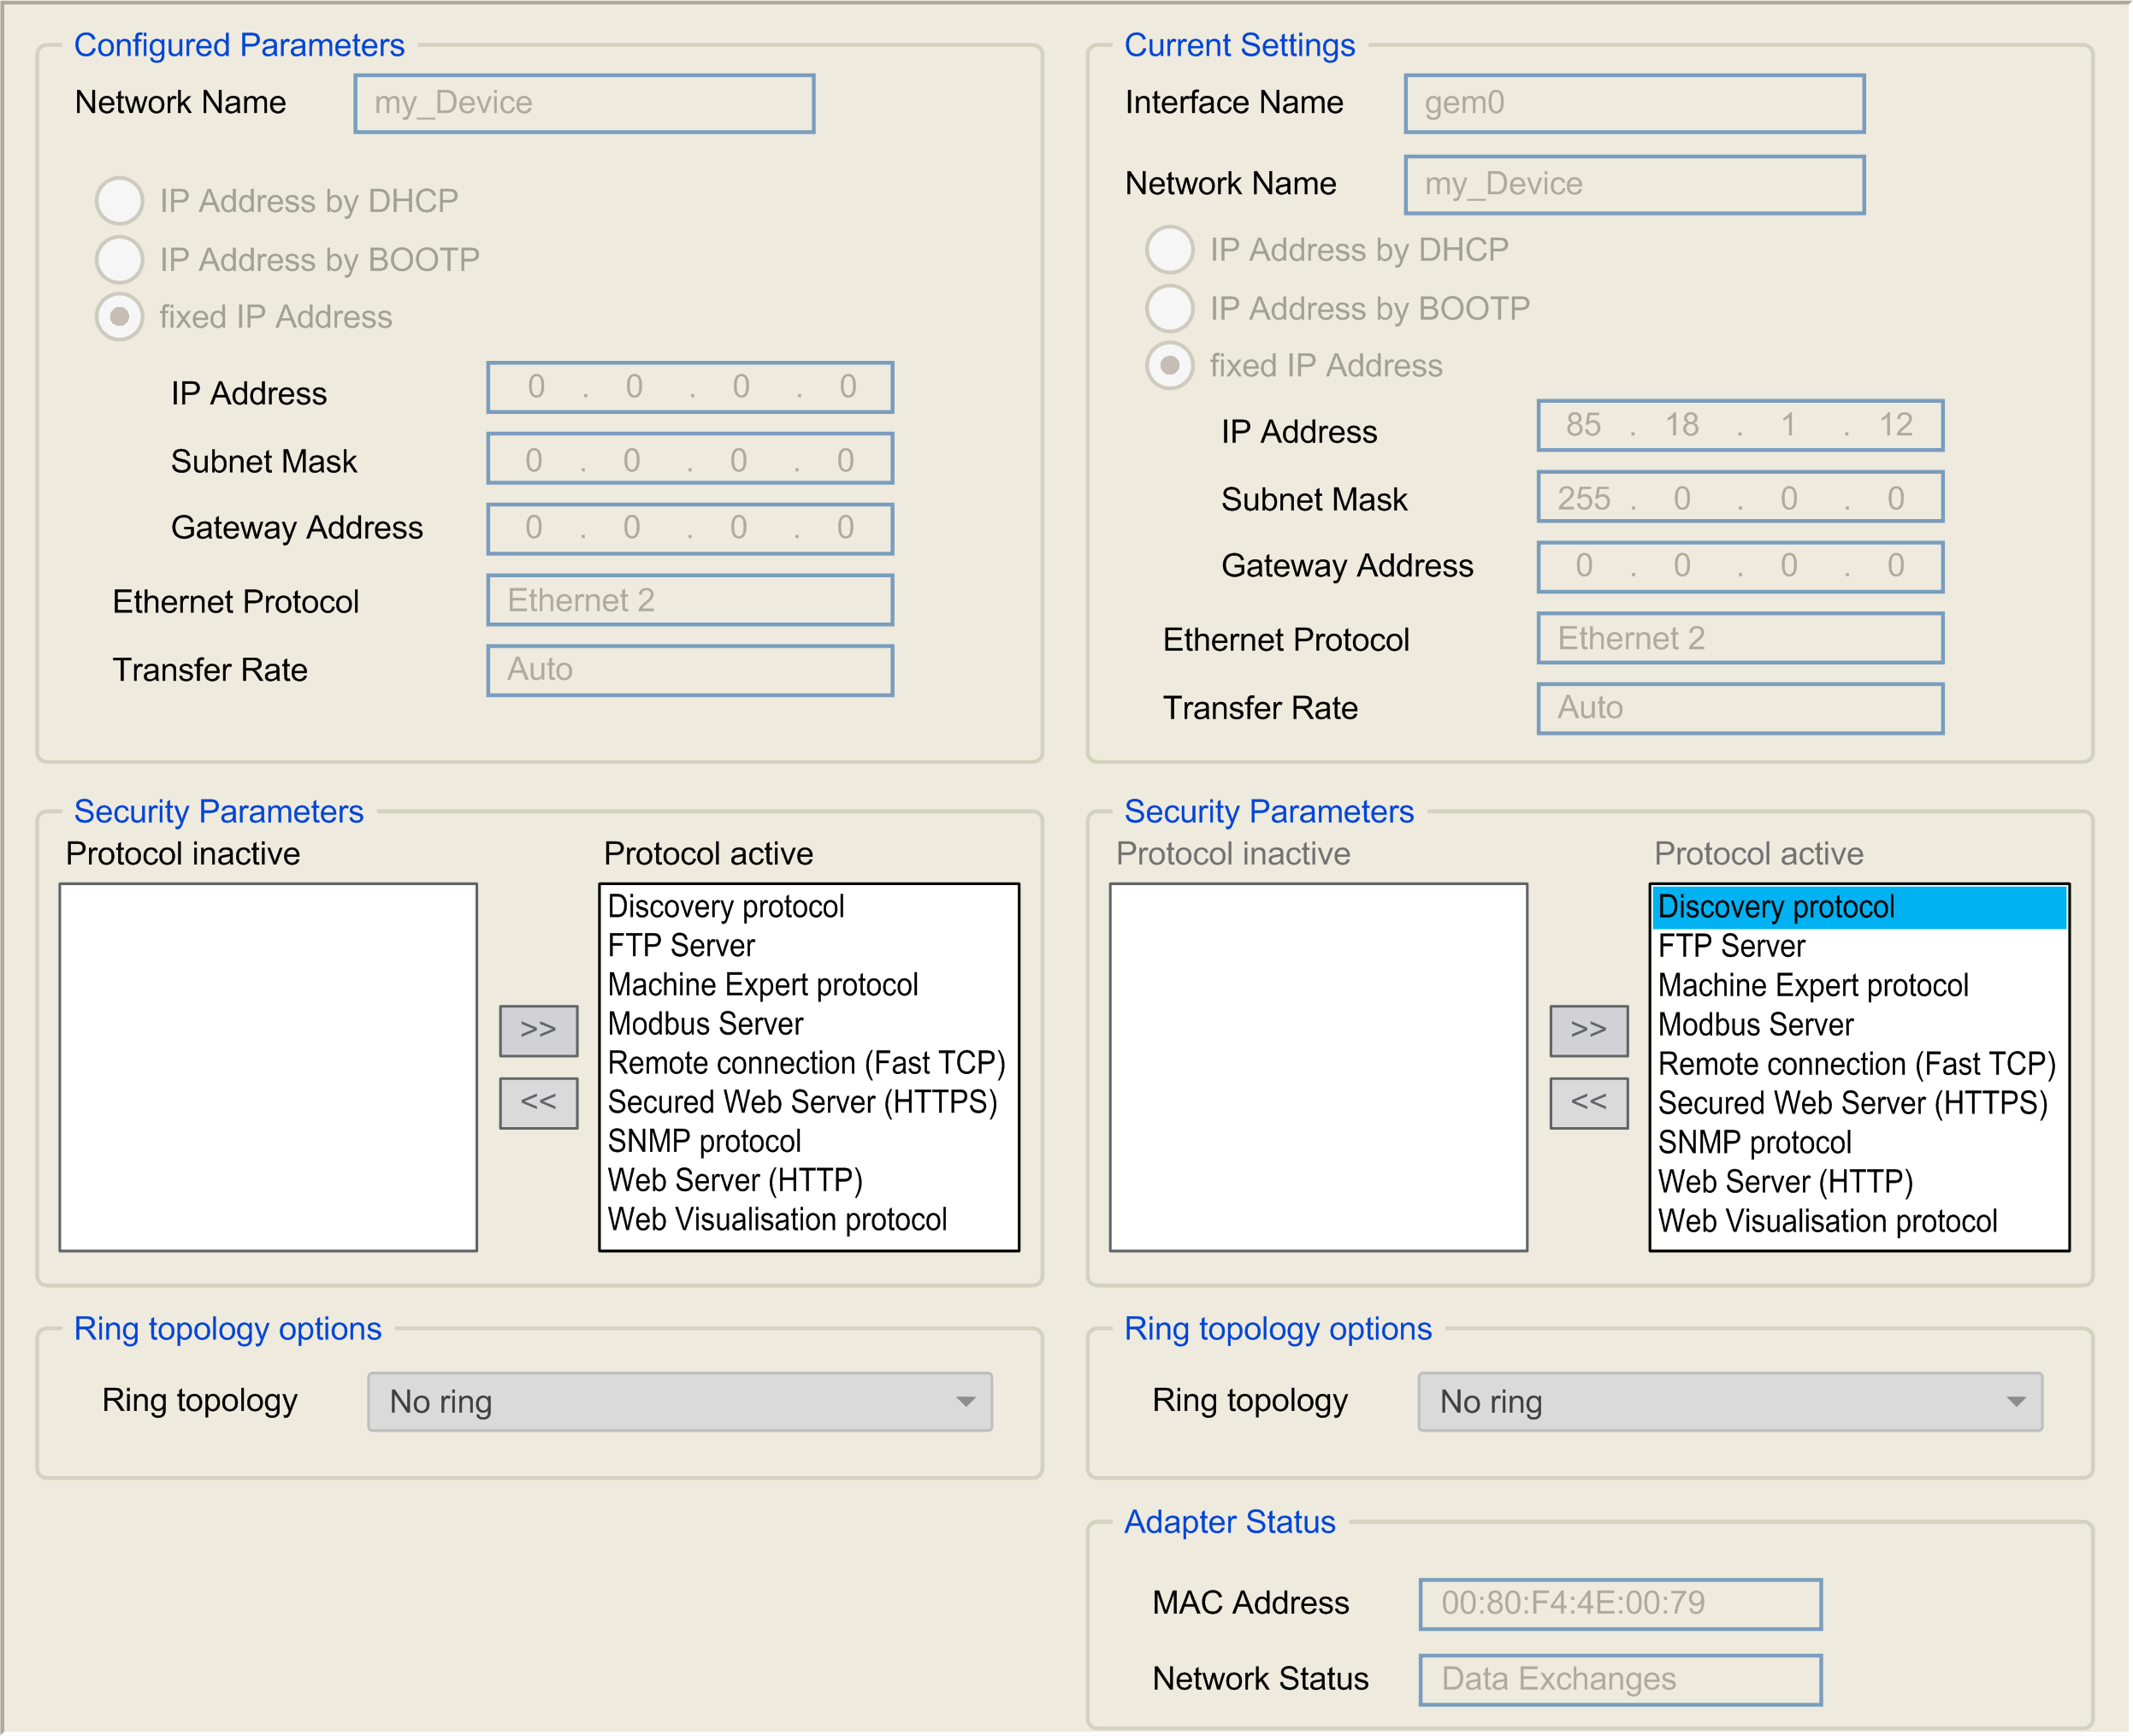Click the >> button in Configured Security Parameters
Image resolution: width=2133 pixels, height=1736 pixels.
pos(538,1030)
